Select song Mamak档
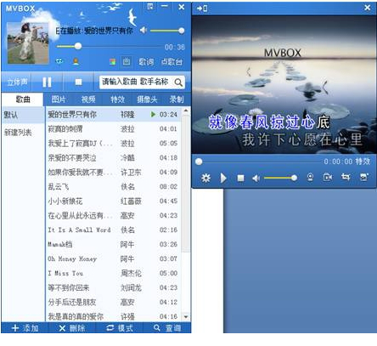The image size is (377, 346). point(113,244)
